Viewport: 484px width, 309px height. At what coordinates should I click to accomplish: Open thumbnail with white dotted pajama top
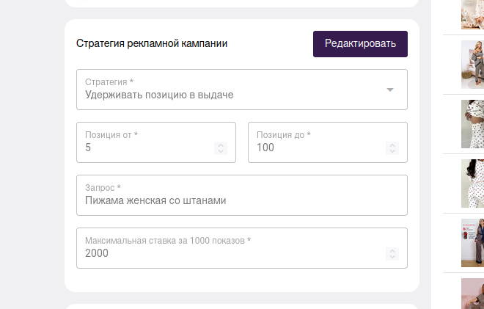pos(472,124)
